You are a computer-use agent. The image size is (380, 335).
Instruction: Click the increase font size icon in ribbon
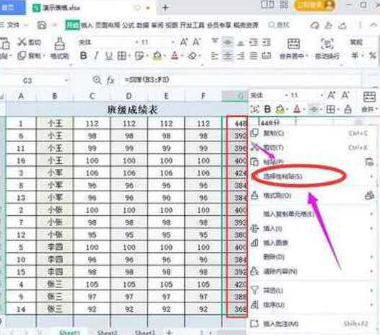coord(183,42)
